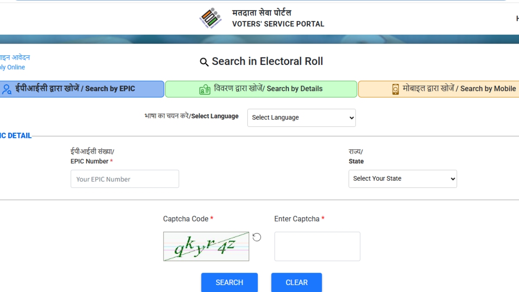This screenshot has height=292, width=519.
Task: Click the captcha code image
Action: point(206,247)
